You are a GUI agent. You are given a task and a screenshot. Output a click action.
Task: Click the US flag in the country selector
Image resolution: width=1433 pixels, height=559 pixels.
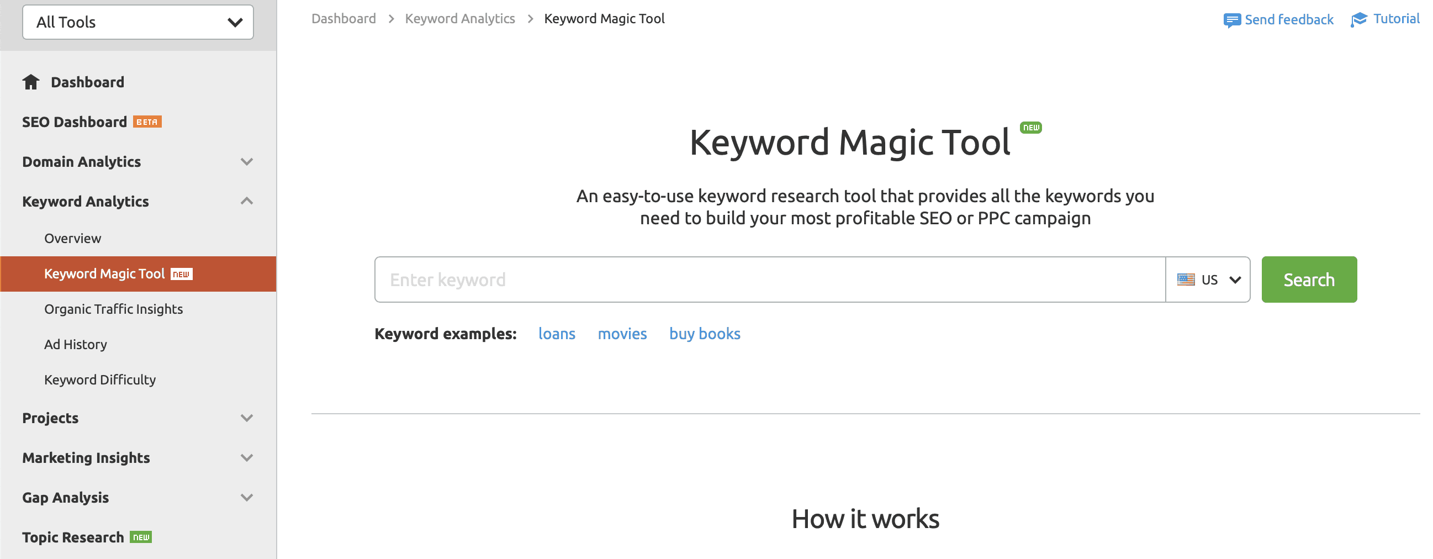coord(1186,279)
